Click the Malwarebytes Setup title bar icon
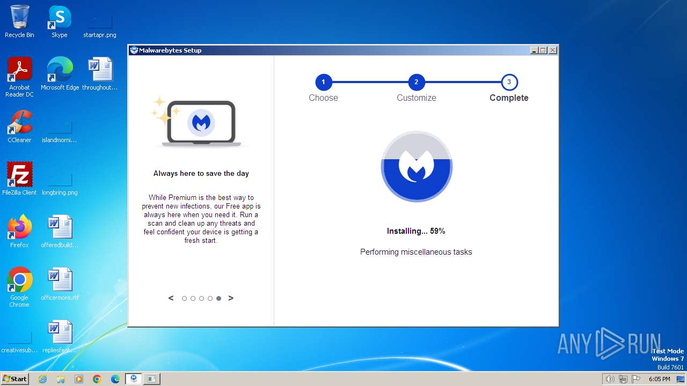The width and height of the screenshot is (687, 386). [134, 50]
